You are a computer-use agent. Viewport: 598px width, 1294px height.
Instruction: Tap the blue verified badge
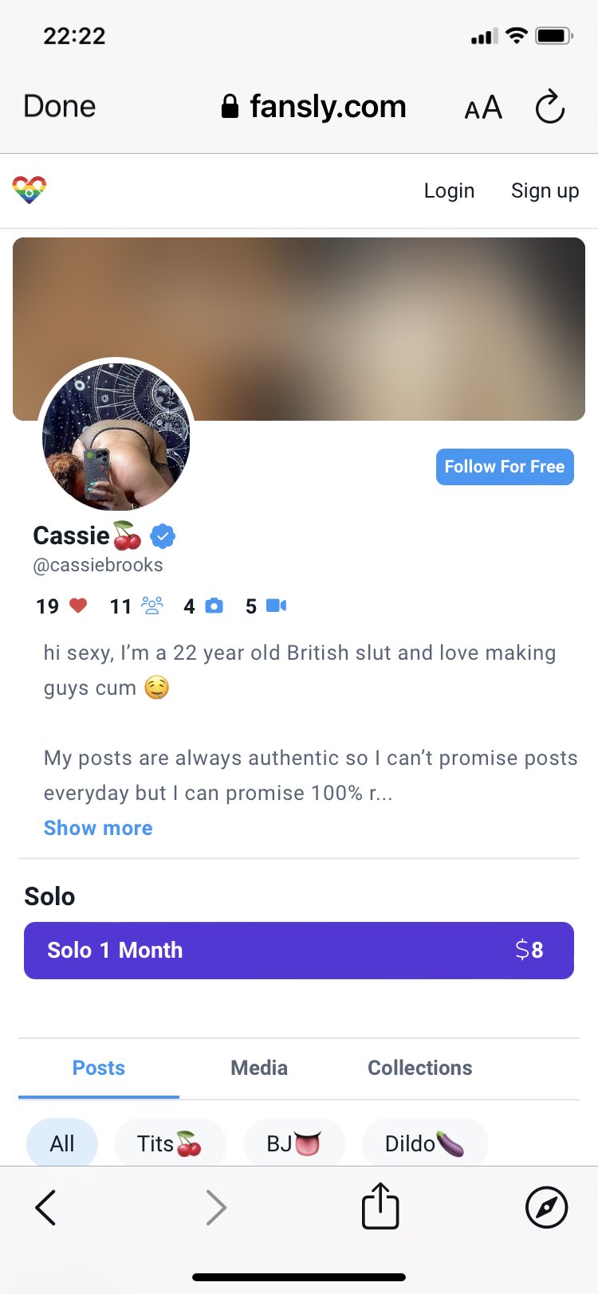click(163, 536)
